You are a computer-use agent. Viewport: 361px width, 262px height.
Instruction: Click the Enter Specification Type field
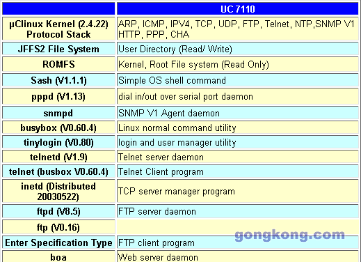[x=58, y=242]
